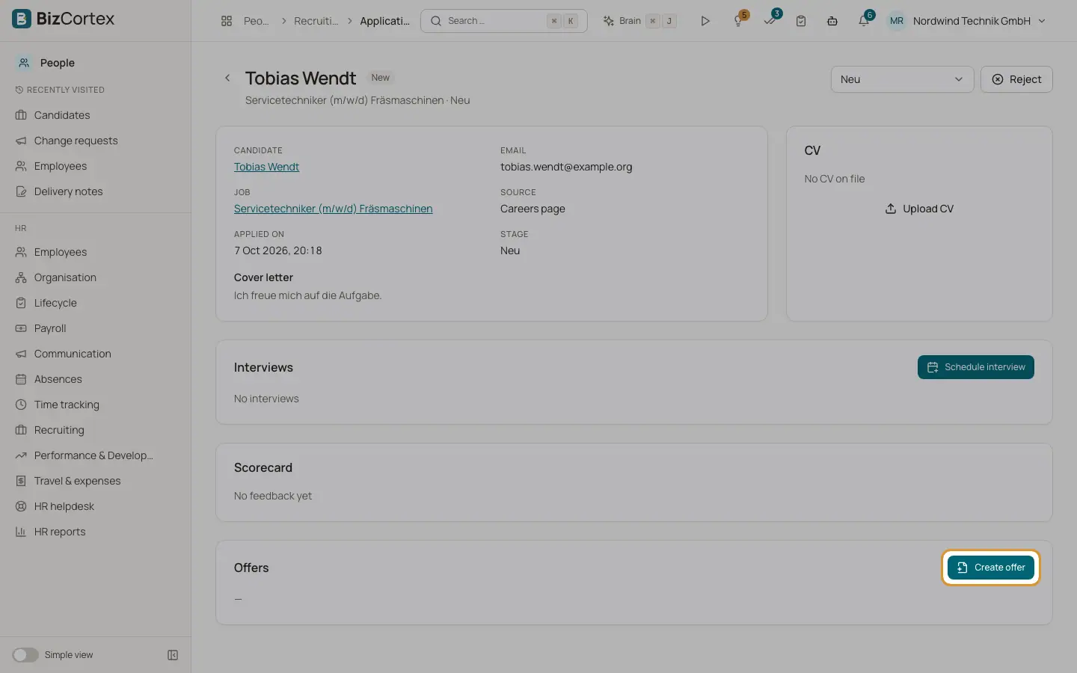Open the Brain assistant button

click(x=639, y=21)
